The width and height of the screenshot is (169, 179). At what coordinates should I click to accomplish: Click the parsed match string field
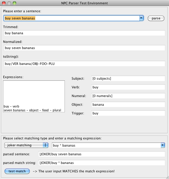(102, 163)
